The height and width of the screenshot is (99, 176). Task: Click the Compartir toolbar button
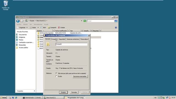[52, 28]
